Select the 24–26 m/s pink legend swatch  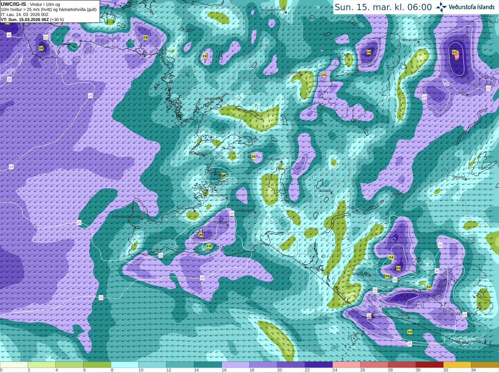click(347, 365)
